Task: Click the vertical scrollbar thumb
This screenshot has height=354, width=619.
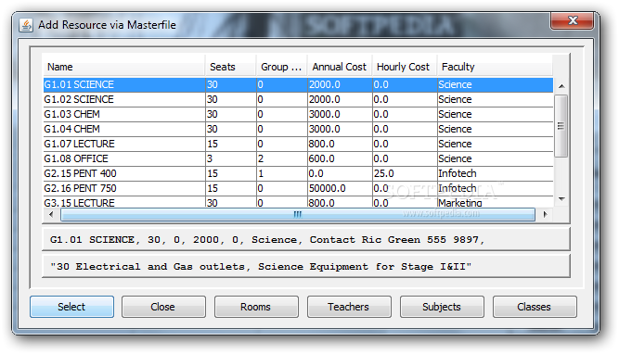Action: (x=561, y=126)
